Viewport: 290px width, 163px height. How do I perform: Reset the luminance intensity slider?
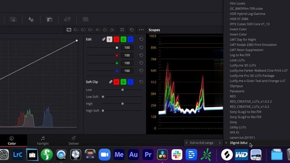141,48
